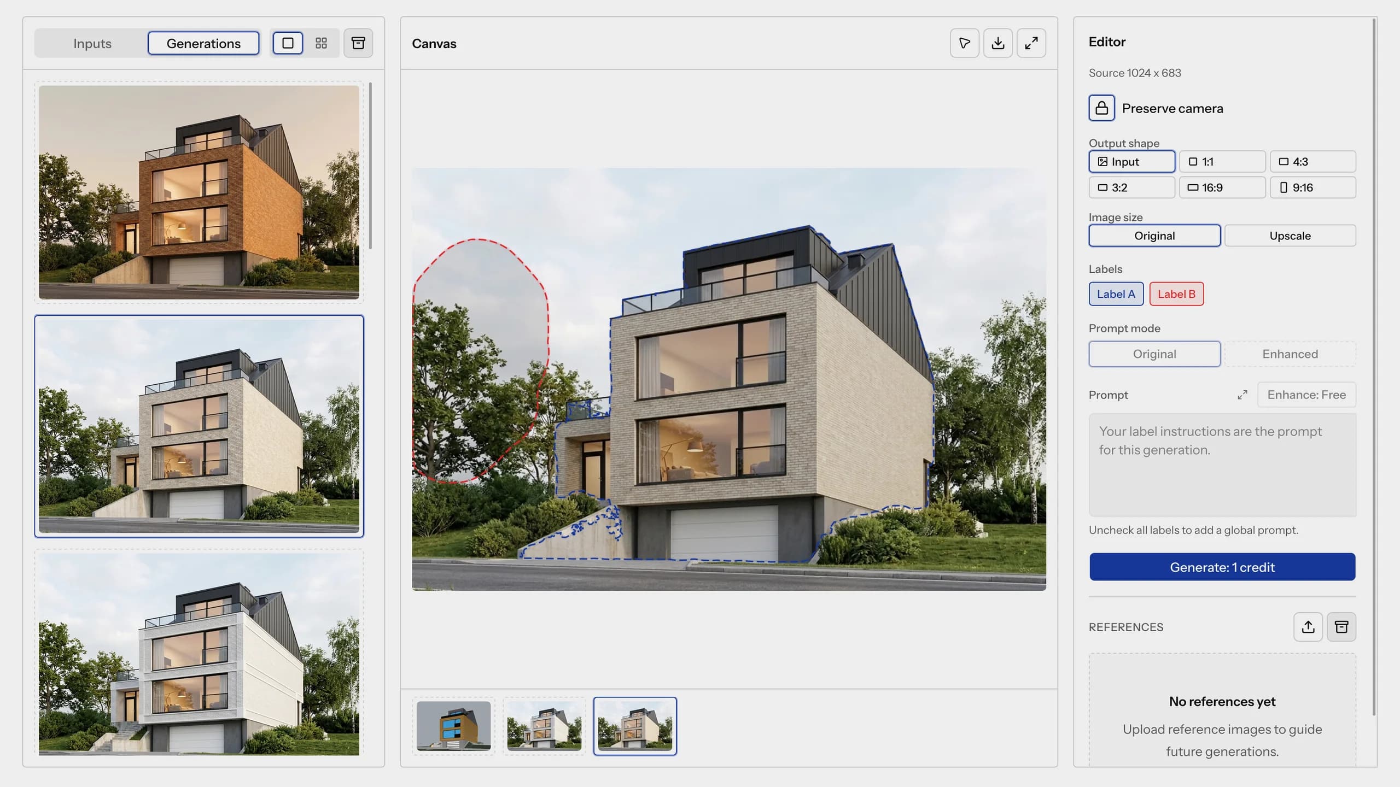Focus the Prompt text field
This screenshot has width=1400, height=787.
(x=1222, y=465)
